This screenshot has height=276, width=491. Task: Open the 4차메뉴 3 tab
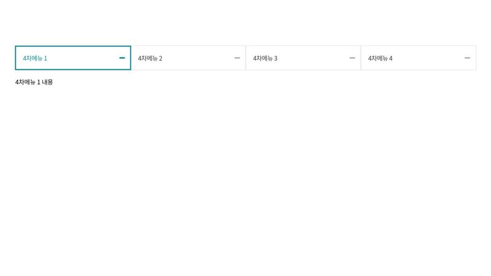coord(303,58)
